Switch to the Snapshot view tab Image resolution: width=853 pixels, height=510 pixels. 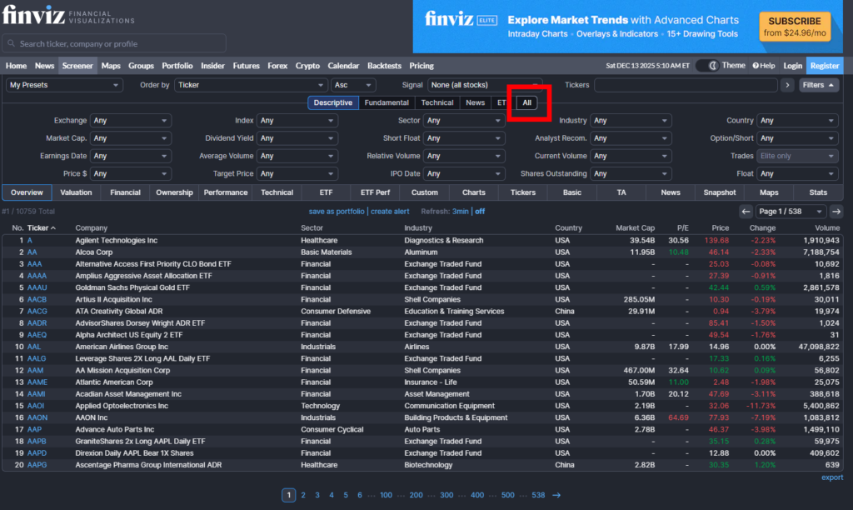(719, 192)
